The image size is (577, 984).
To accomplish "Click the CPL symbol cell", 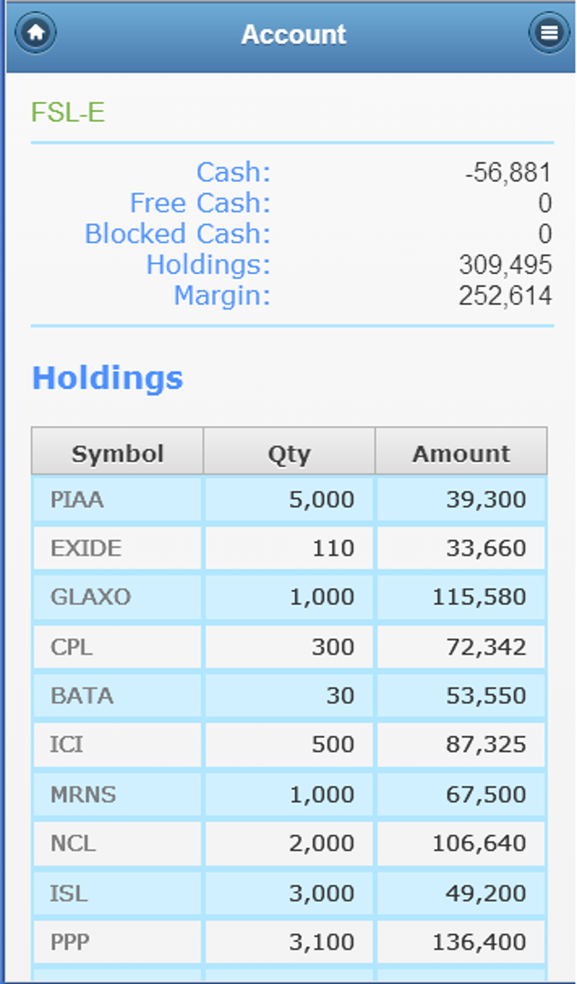I will click(x=71, y=647).
